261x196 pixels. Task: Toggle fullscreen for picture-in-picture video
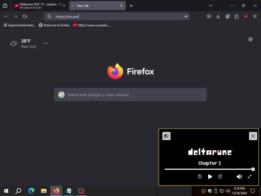tap(250, 177)
